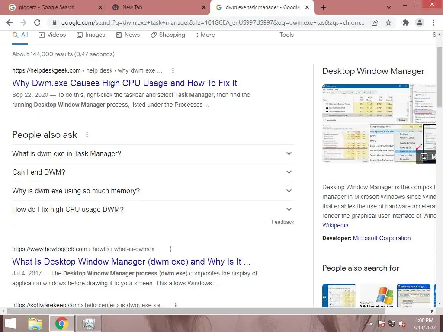Bookmark this page with the star icon
443x332 pixels.
click(388, 22)
